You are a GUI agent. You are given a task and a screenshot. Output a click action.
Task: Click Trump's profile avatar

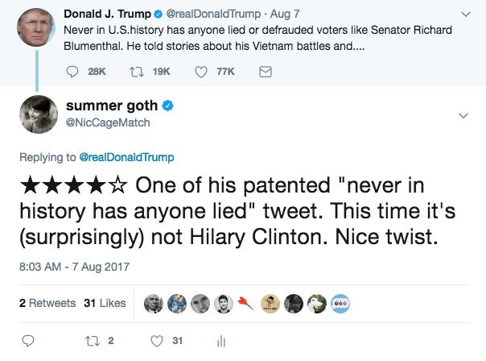click(35, 27)
